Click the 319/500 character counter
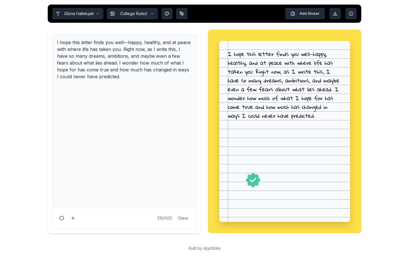Screen dimensions: 409x256 (164, 218)
